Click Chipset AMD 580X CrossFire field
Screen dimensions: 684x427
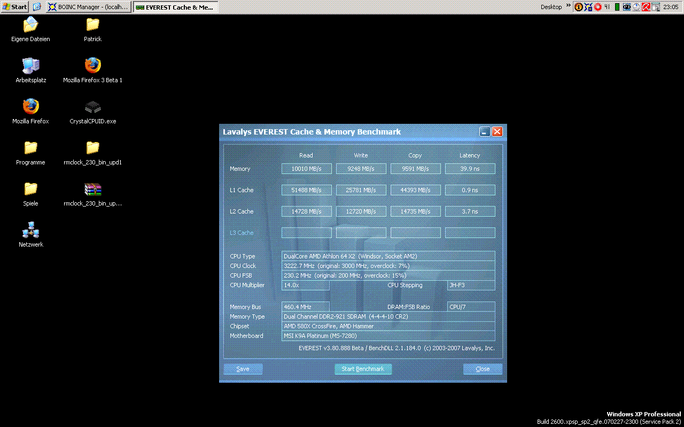(x=388, y=326)
